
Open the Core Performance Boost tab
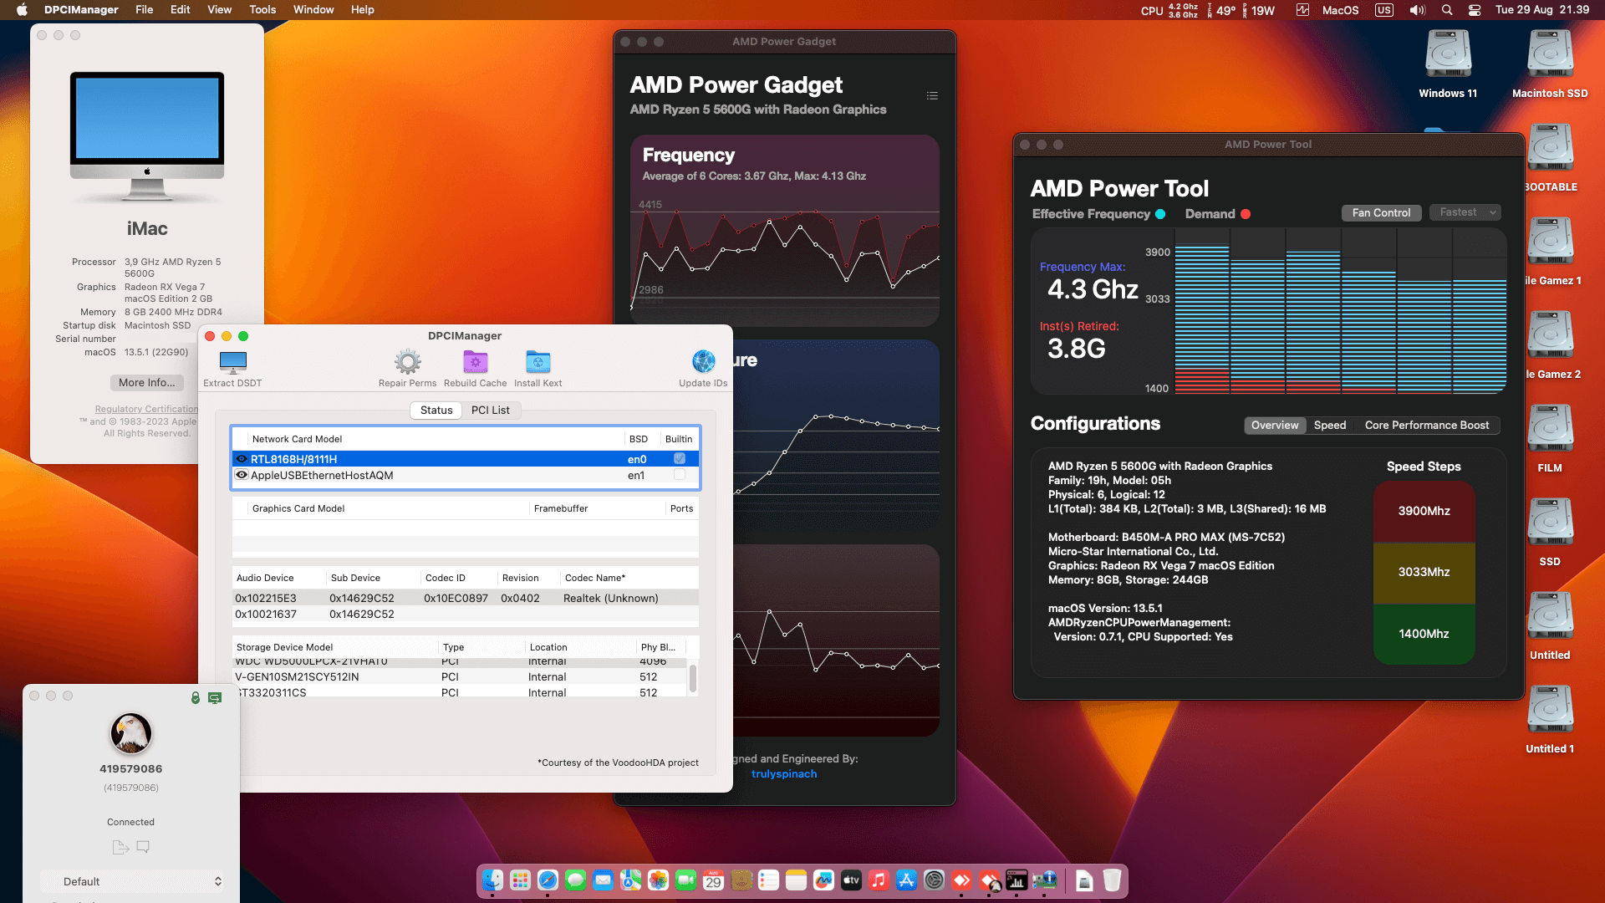[1427, 425]
